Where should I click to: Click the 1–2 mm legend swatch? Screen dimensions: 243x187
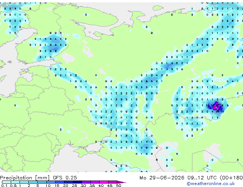[24, 182]
